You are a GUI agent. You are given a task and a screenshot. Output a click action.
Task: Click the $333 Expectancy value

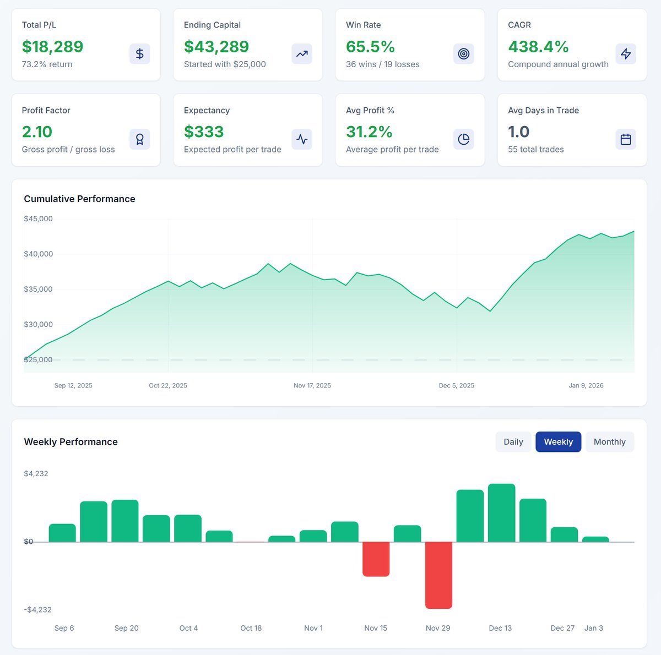(204, 132)
